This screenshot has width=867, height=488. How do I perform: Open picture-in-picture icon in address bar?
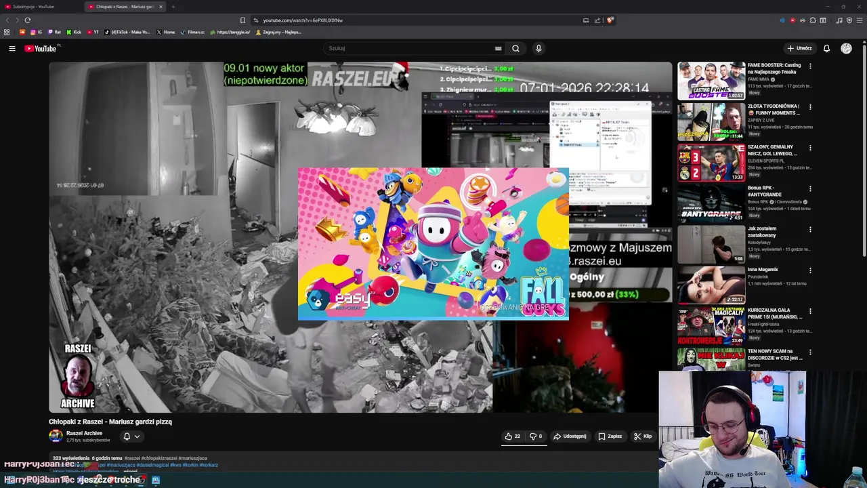(x=586, y=20)
